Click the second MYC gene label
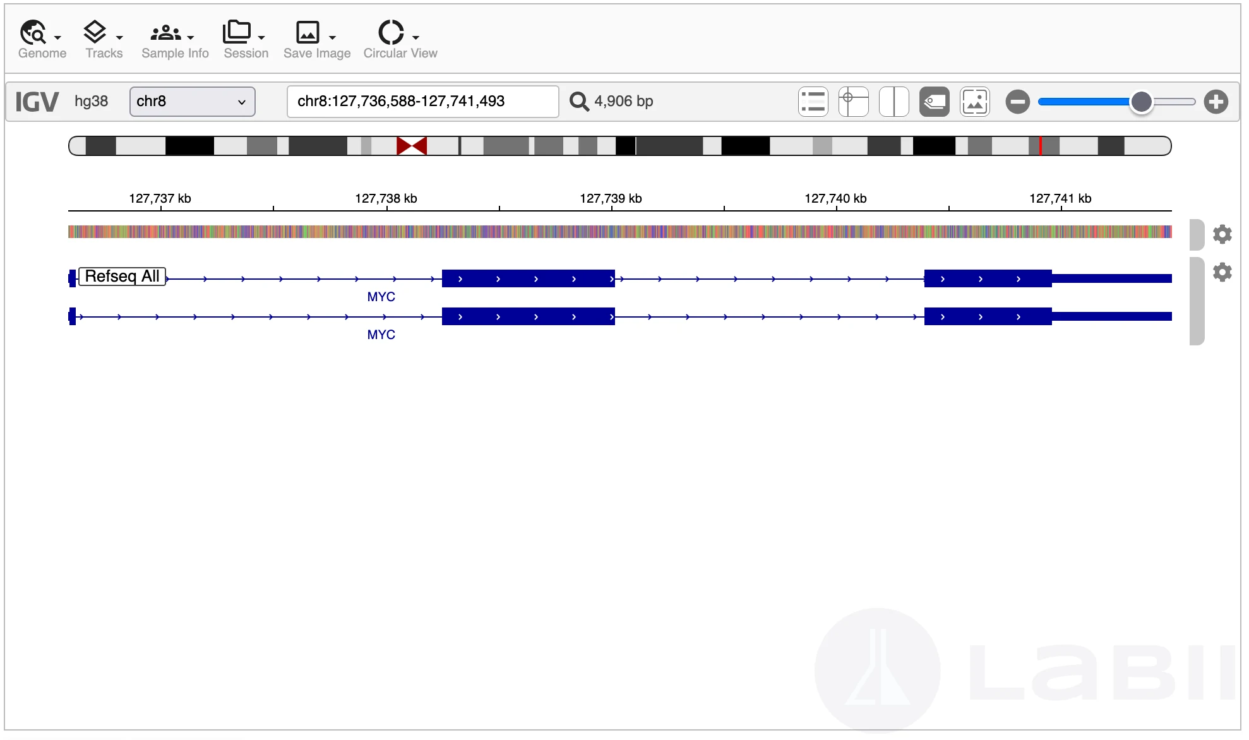Viewport: 1249px width, 740px height. [x=381, y=335]
